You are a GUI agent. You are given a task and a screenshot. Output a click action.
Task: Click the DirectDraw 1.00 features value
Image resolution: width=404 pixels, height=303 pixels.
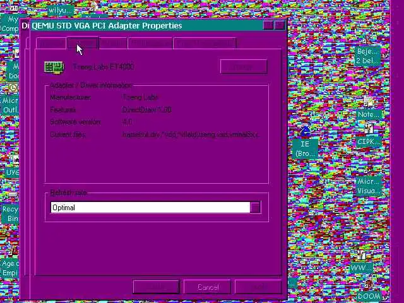coord(147,110)
